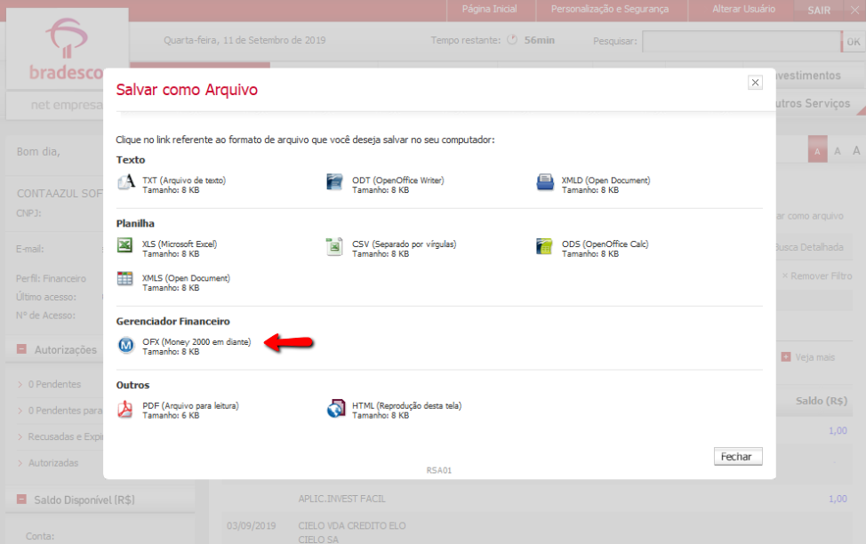Screen dimensions: 866x544
Task: Click the OFX Money icon
Action: coord(126,345)
